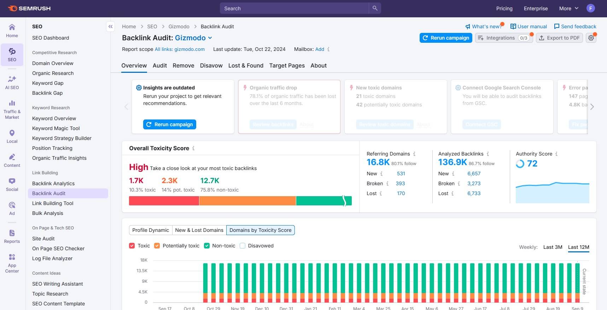This screenshot has height=310, width=607.
Task: Open the Home sidebar icon
Action: (x=12, y=31)
